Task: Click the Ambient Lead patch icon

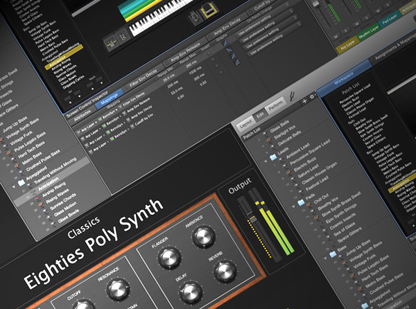Action: click(281, 161)
